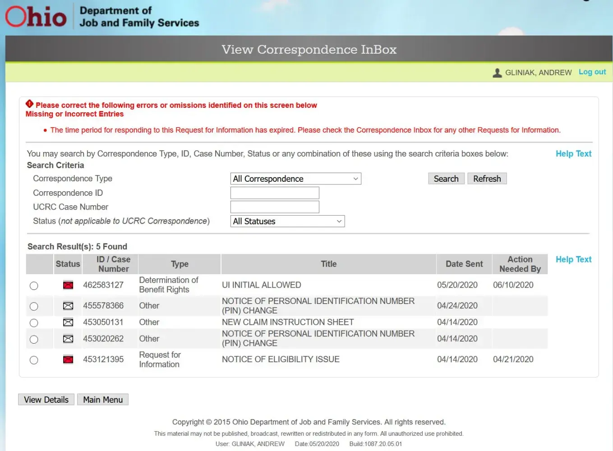The width and height of the screenshot is (613, 451).
Task: Sort results by Date Sent column header
Action: point(464,264)
